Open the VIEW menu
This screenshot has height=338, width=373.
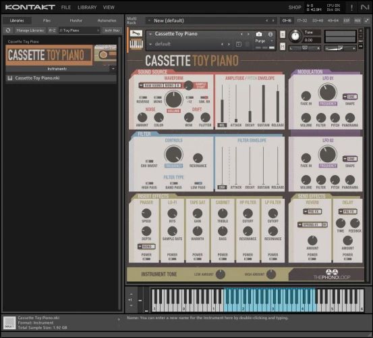coord(109,7)
